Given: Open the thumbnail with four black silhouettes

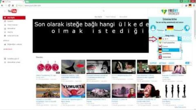Looking at the screenshot, I should tap(174, 91).
